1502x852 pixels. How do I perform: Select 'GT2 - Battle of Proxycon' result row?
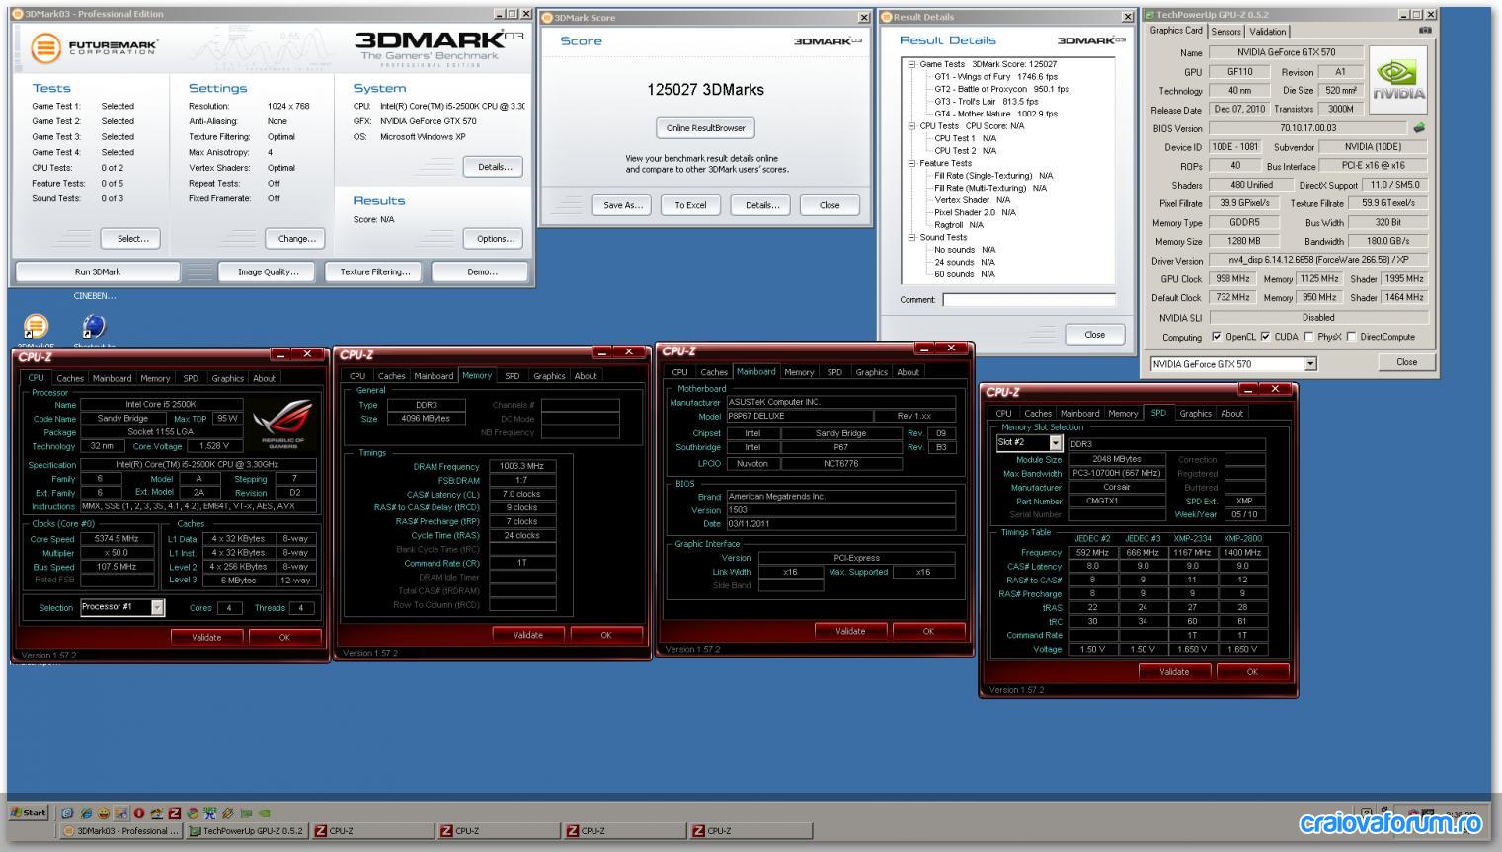click(x=1002, y=89)
